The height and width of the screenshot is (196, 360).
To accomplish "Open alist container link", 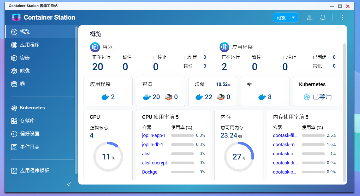I will click(x=146, y=154).
